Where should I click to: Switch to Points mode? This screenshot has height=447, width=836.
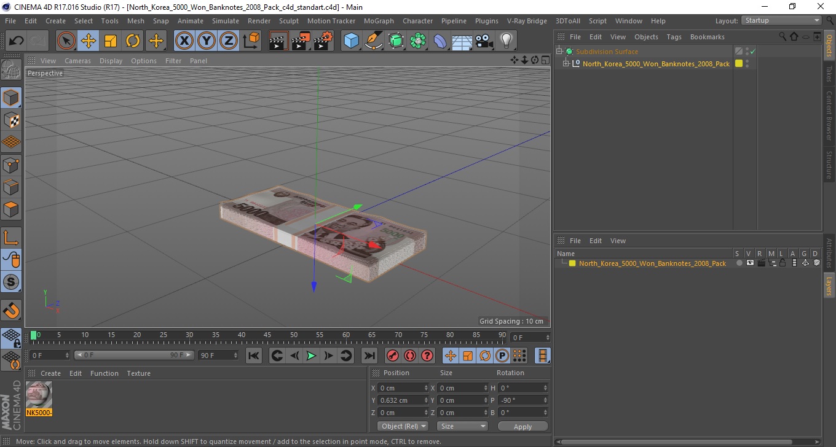click(11, 165)
